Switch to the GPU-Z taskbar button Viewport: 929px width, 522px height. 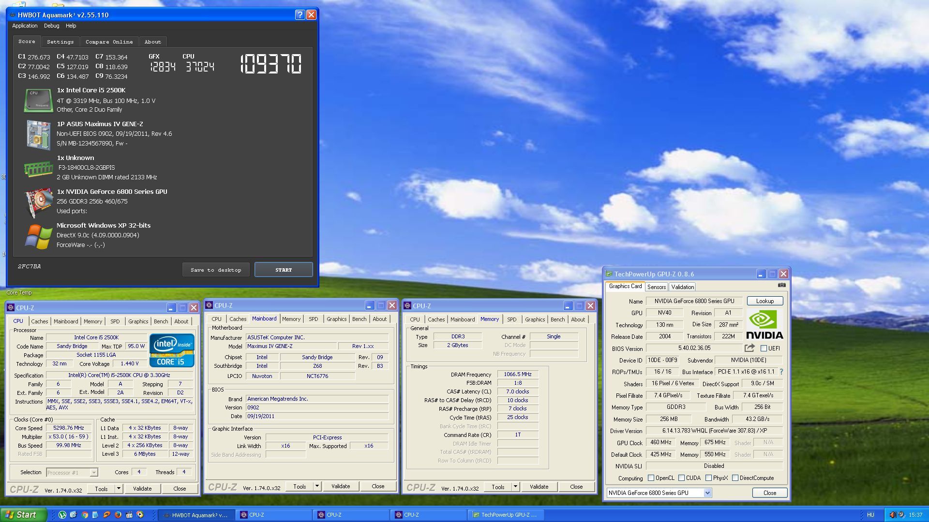[506, 515]
